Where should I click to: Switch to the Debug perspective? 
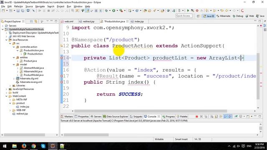pyautogui.click(x=238, y=16)
